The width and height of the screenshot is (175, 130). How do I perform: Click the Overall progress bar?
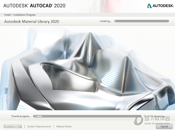tap(87, 116)
